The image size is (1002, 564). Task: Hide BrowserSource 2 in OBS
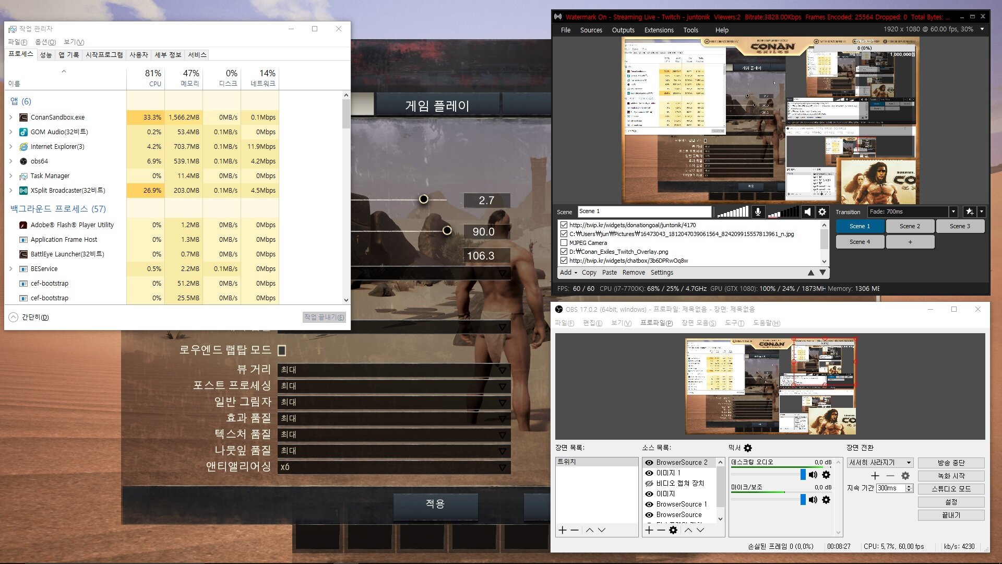coord(649,463)
